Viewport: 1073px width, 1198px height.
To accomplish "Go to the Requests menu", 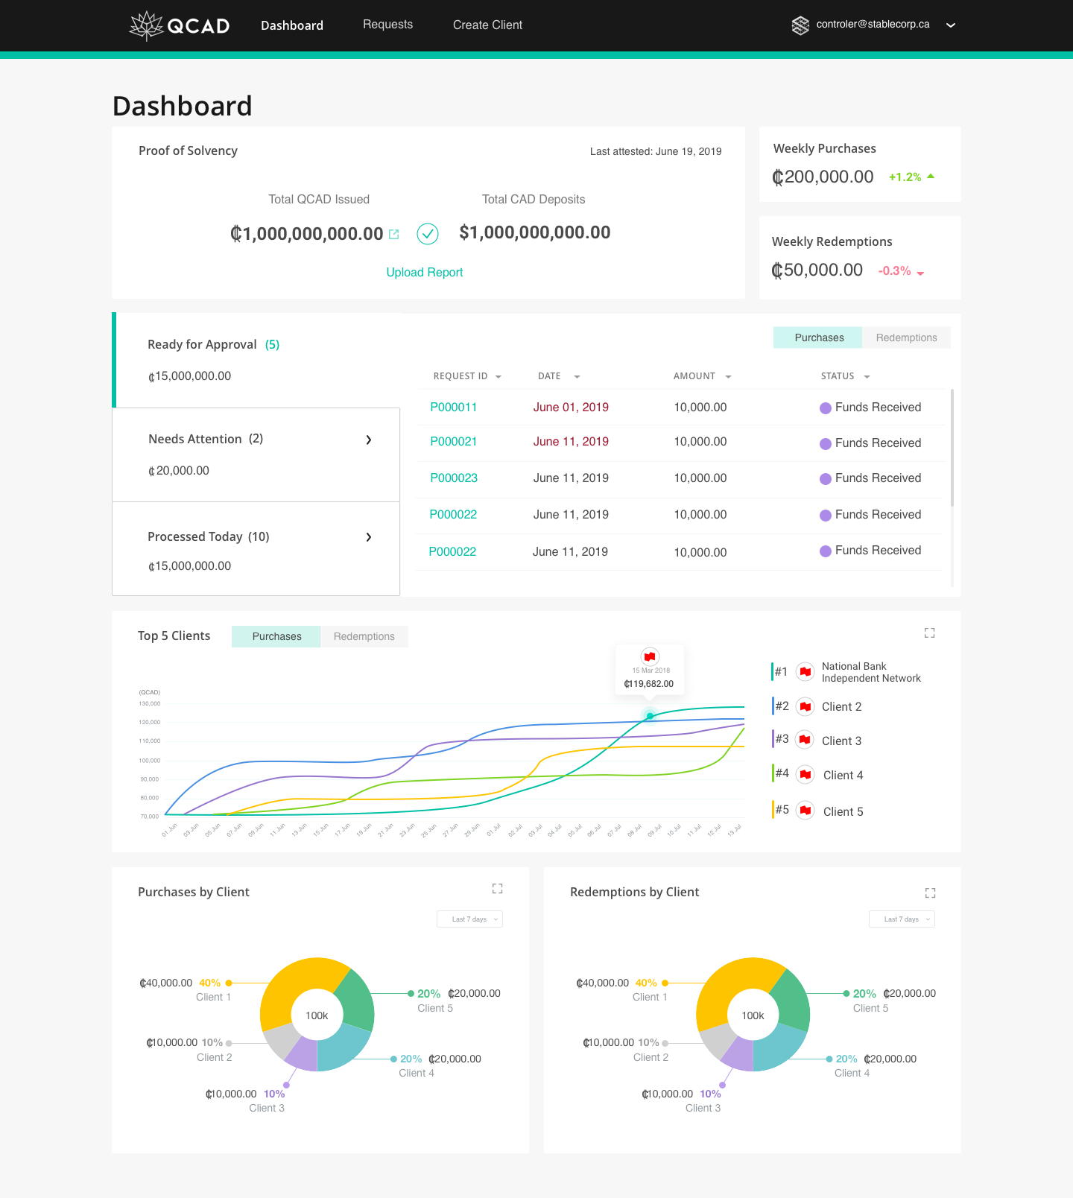I will coord(387,25).
